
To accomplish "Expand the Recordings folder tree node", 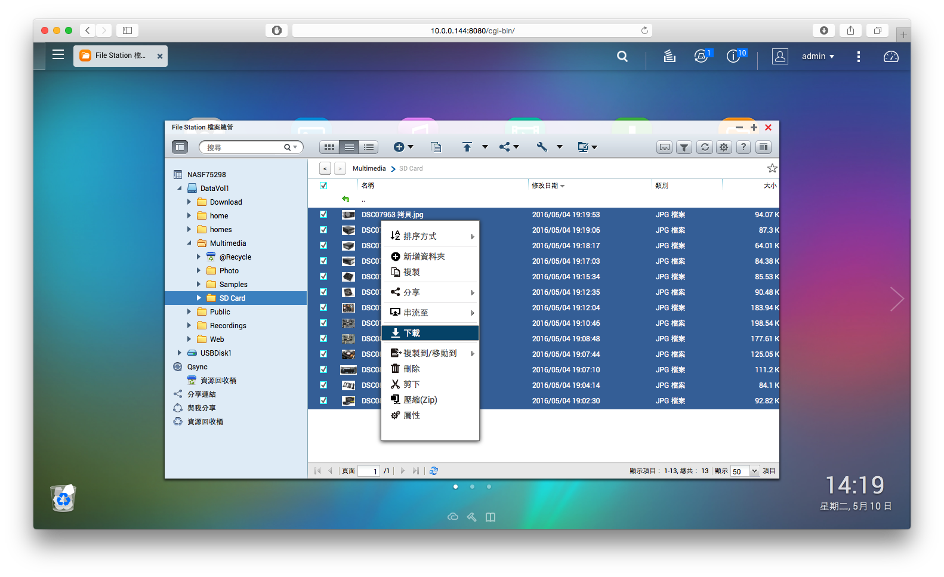I will click(x=189, y=326).
